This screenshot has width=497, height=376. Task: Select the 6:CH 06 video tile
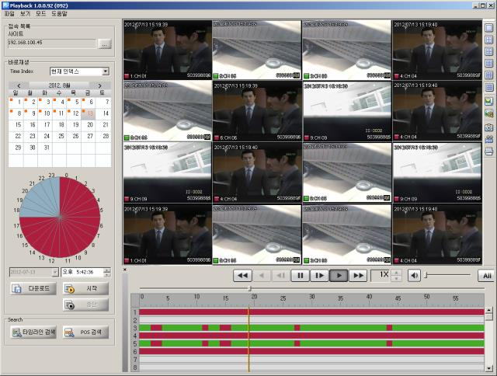(x=257, y=111)
